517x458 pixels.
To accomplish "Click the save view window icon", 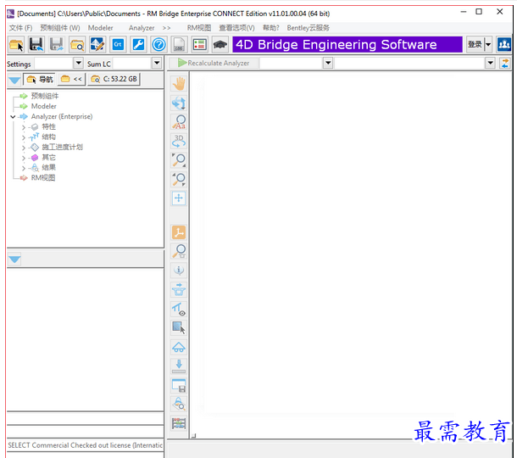I will [179, 385].
